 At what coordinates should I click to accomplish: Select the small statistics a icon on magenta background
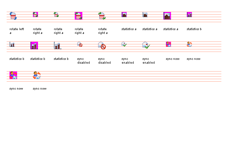[124, 15]
